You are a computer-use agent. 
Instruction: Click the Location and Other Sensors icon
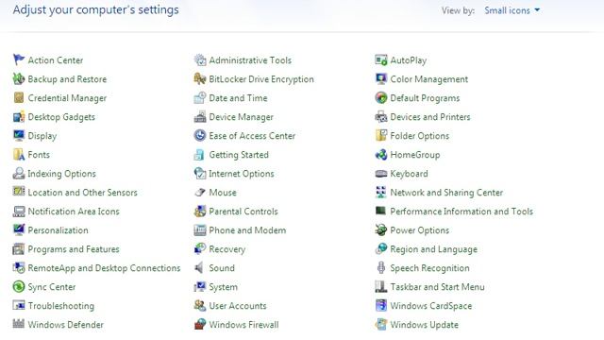(x=19, y=192)
